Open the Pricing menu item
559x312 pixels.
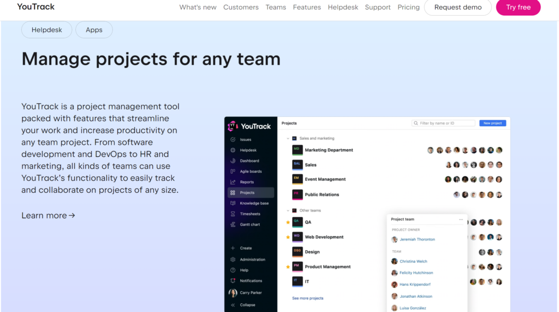pyautogui.click(x=408, y=7)
